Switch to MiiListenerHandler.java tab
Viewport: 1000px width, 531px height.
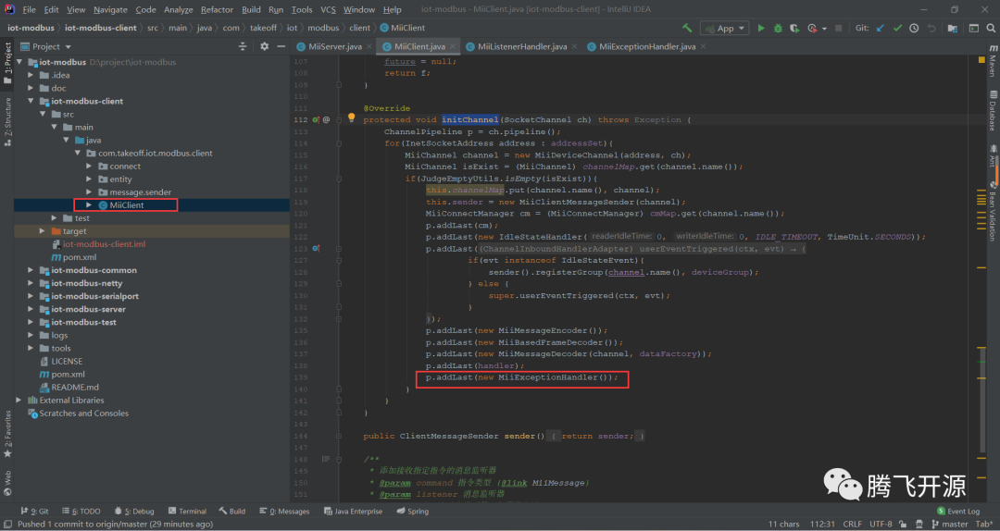tap(521, 46)
